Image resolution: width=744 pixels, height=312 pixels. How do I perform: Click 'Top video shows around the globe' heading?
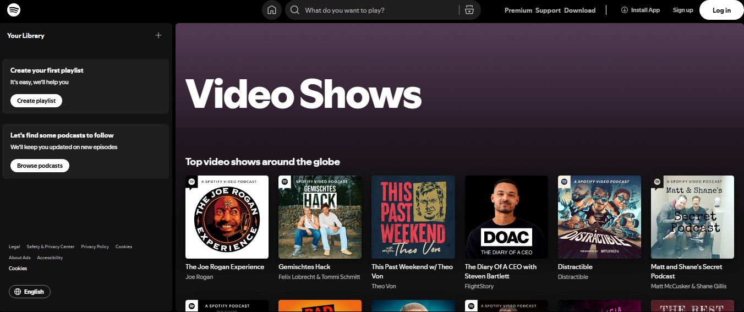point(262,162)
